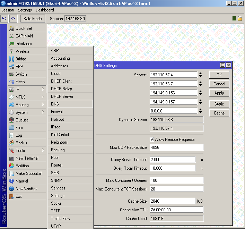Click the Cache Size input field
Viewport: 245px width, 229px height.
pos(173,201)
